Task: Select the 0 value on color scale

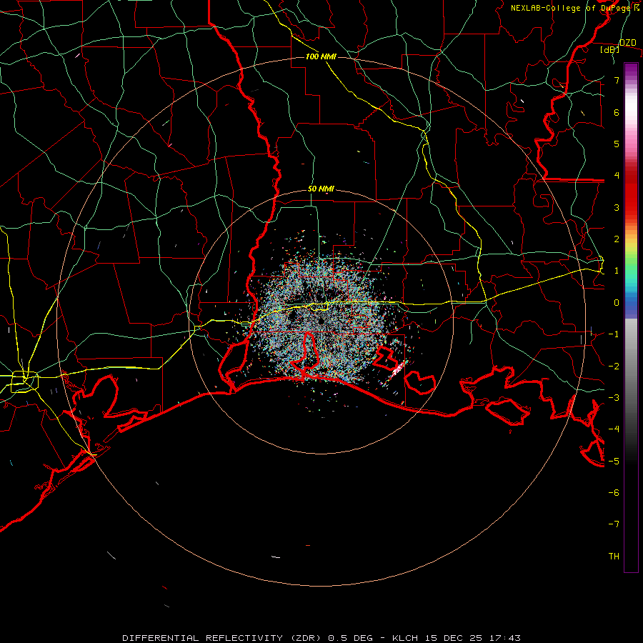Action: (x=617, y=303)
